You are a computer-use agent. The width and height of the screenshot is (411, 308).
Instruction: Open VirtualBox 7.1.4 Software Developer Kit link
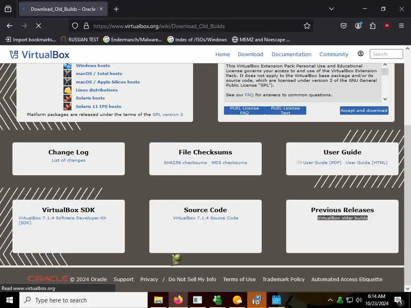tap(62, 220)
